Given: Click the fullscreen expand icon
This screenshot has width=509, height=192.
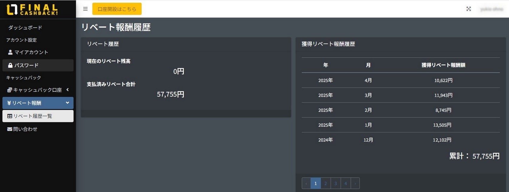Looking at the screenshot, I should point(469,9).
